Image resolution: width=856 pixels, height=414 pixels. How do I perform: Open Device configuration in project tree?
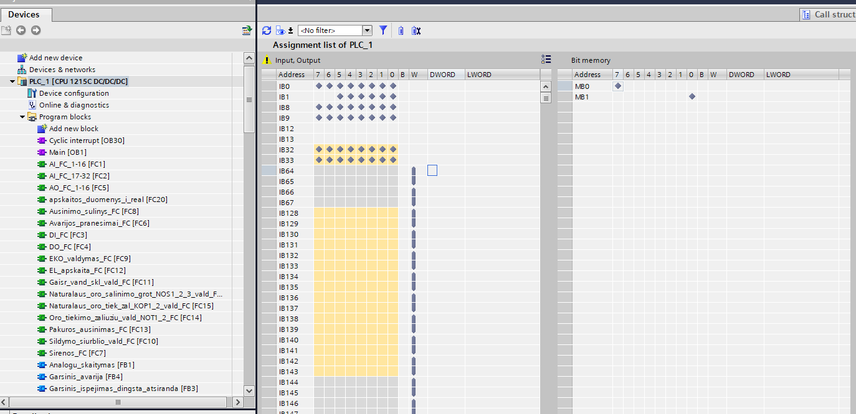tap(74, 93)
